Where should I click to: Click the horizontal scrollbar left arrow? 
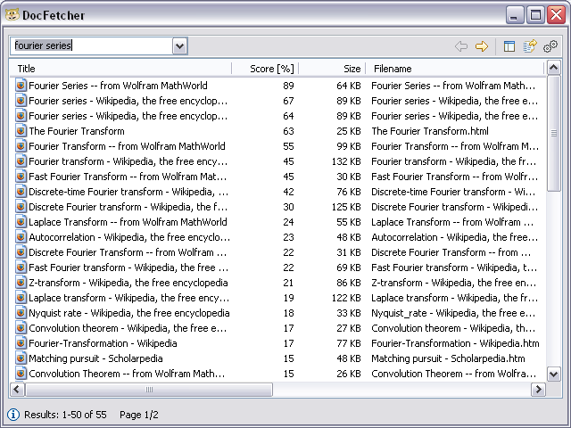coord(17,390)
